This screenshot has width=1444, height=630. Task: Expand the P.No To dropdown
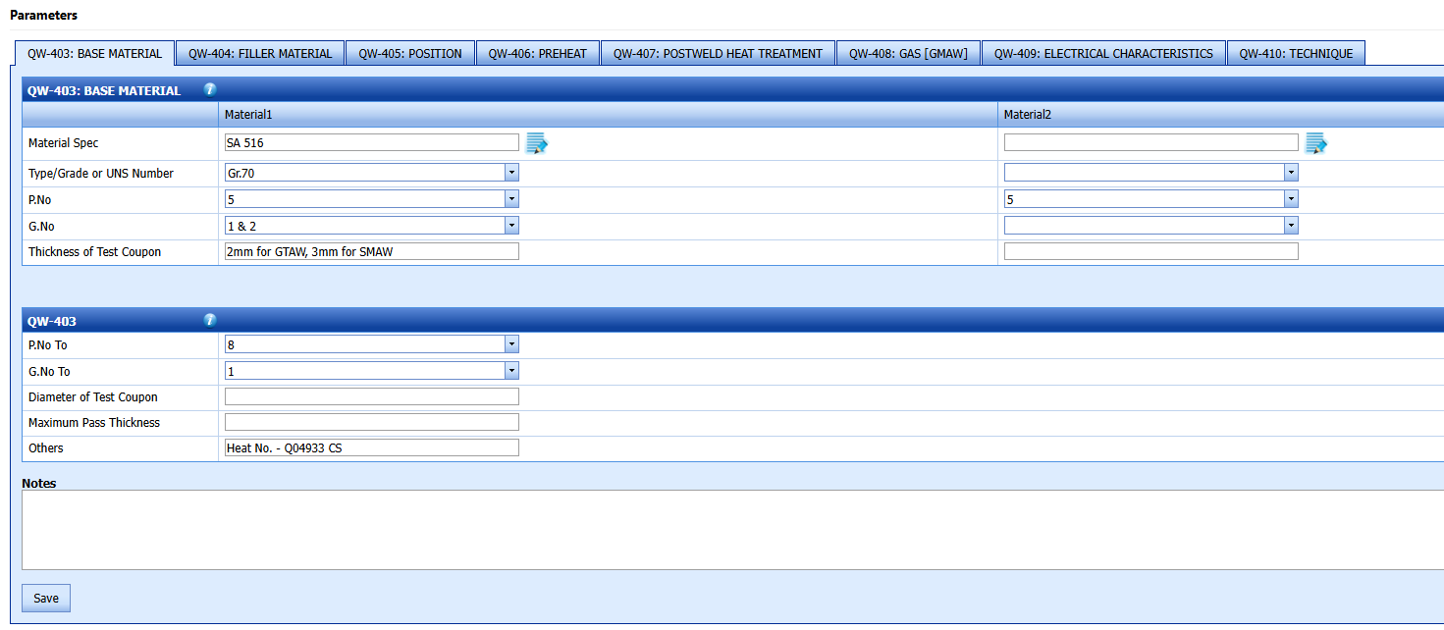[x=511, y=344]
